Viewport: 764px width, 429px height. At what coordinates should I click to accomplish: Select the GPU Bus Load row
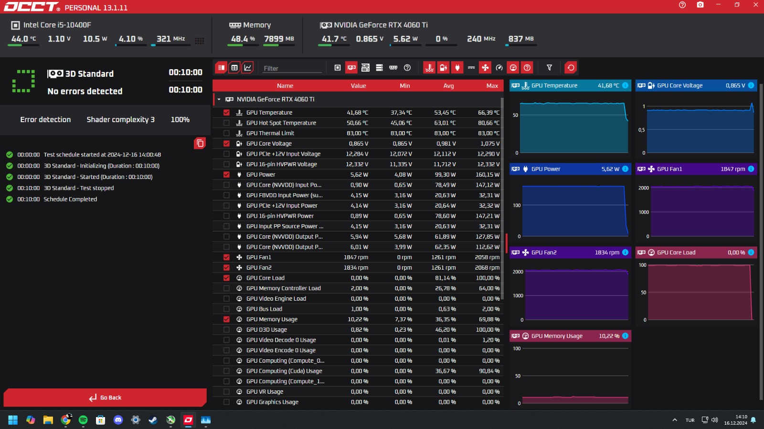[358, 309]
